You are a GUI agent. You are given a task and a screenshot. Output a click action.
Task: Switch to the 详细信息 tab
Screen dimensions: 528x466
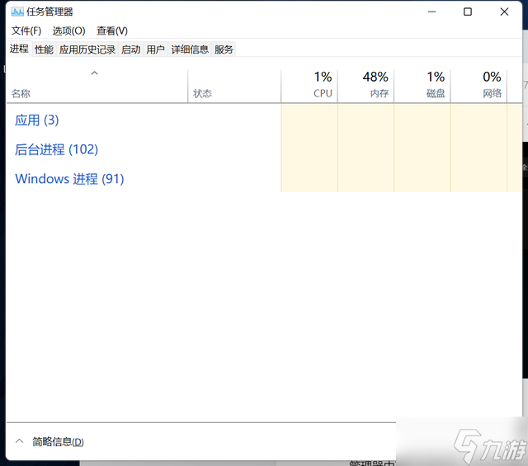coord(190,49)
